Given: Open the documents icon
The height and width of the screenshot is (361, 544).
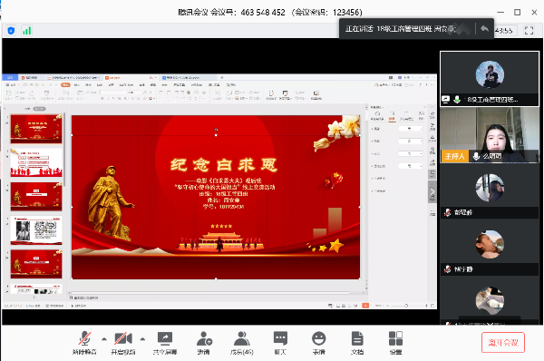Looking at the screenshot, I should click(x=357, y=343).
